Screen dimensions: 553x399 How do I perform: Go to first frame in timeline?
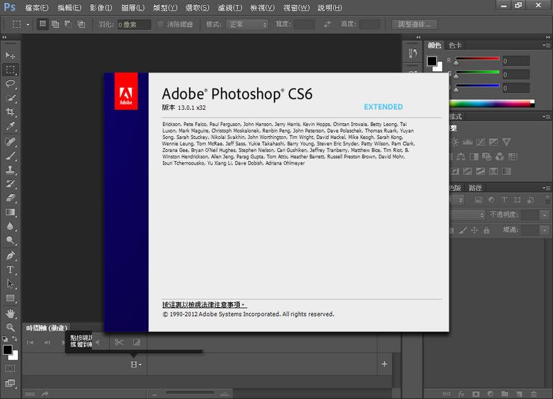(30, 342)
